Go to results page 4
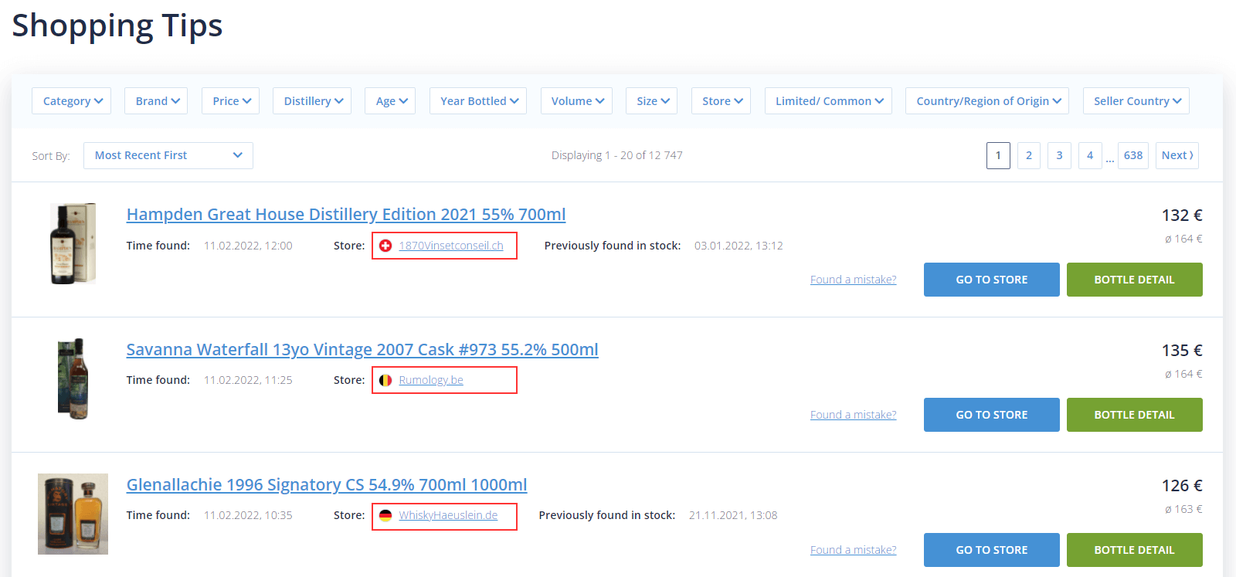1236x577 pixels. click(x=1090, y=155)
